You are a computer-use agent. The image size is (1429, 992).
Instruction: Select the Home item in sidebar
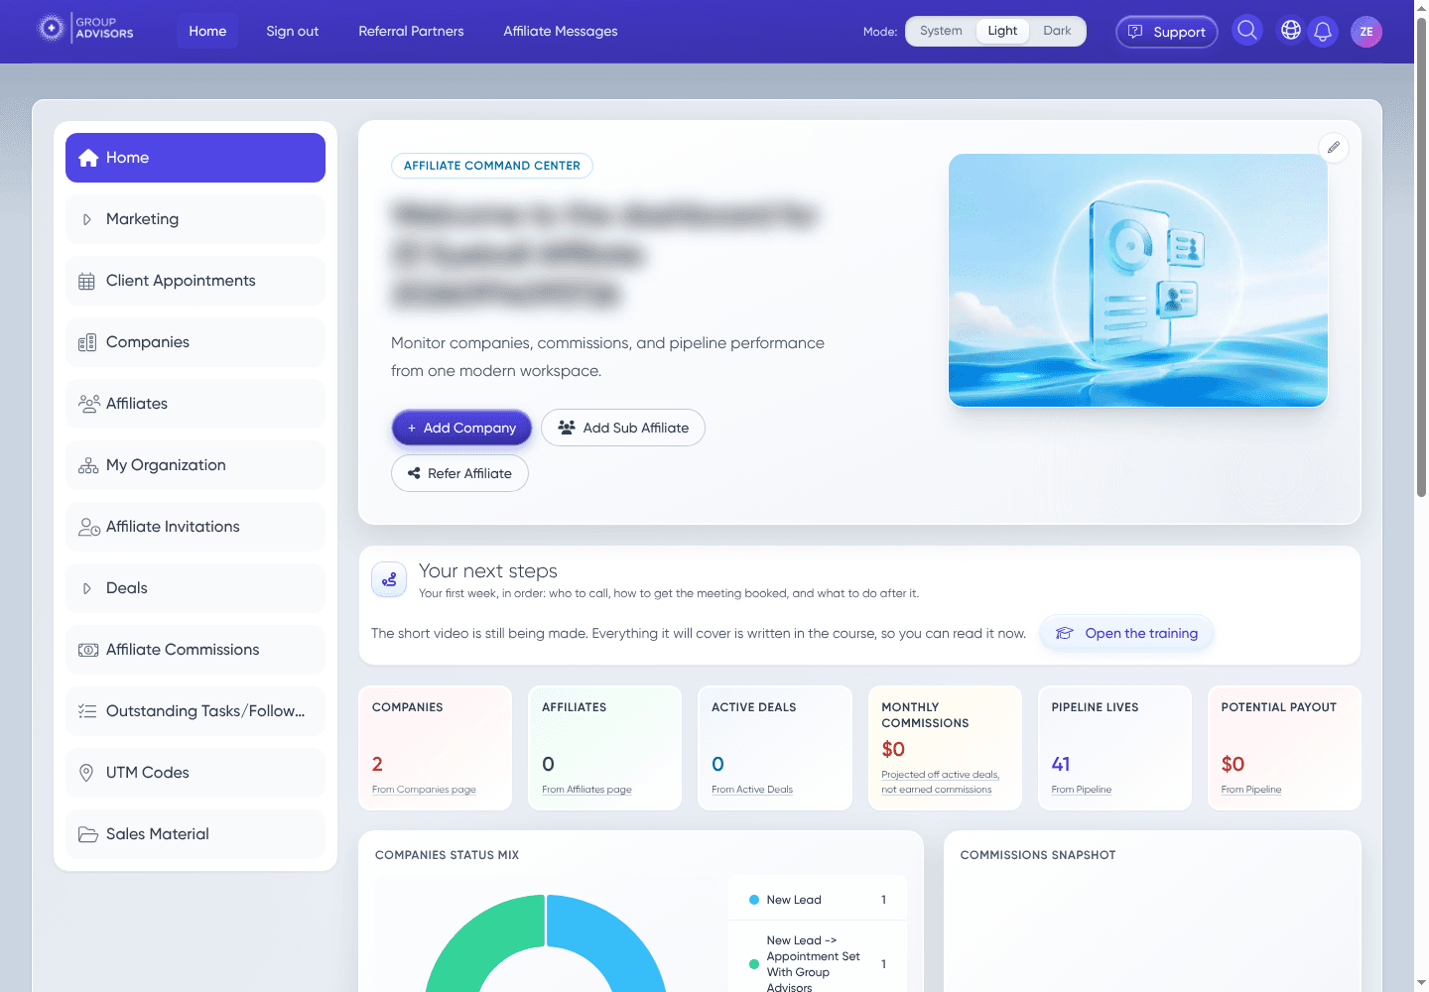click(195, 158)
